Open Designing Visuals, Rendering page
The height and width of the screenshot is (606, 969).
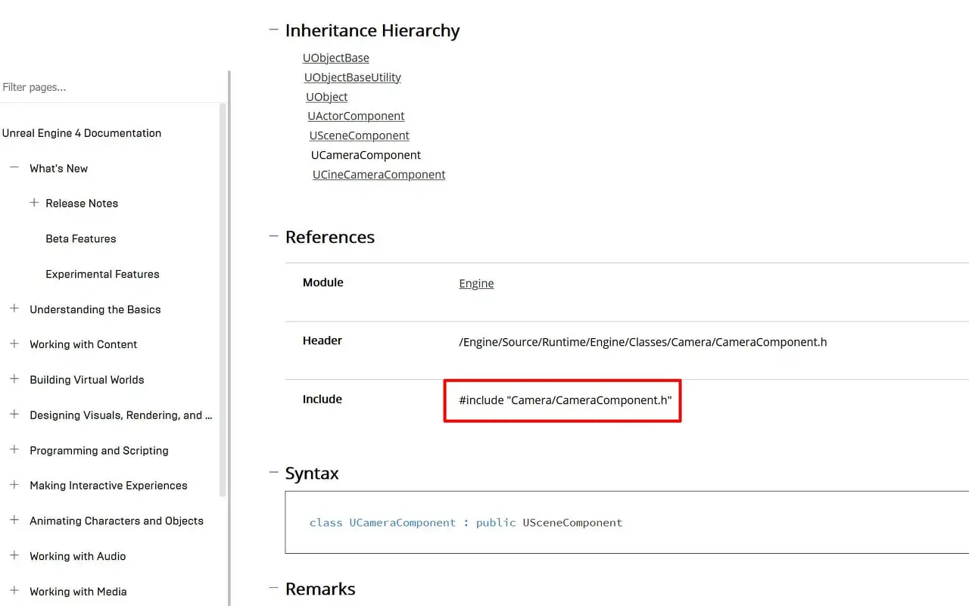121,415
